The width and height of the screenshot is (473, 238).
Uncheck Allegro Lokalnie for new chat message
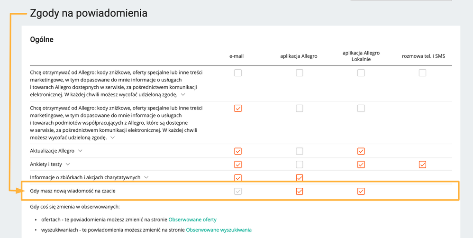(x=361, y=191)
